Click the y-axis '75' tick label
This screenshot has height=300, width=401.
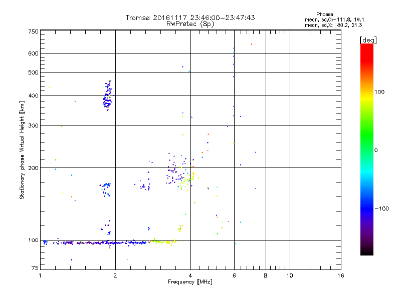35,268
